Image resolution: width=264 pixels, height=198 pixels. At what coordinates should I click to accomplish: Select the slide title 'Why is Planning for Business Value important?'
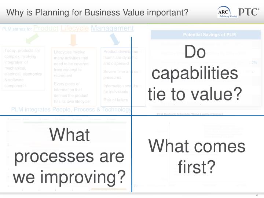pos(97,12)
